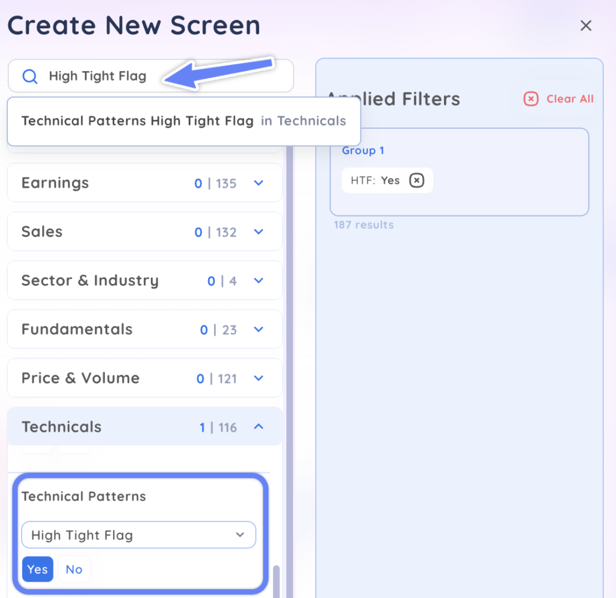The image size is (616, 598).
Task: Click the 187 results text
Action: [363, 224]
